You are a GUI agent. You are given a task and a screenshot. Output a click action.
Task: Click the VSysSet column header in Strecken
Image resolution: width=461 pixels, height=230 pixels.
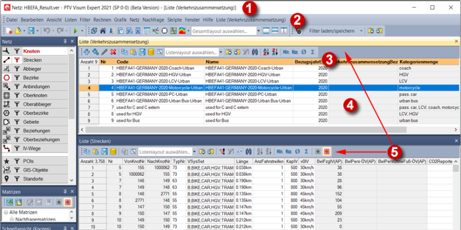point(210,161)
